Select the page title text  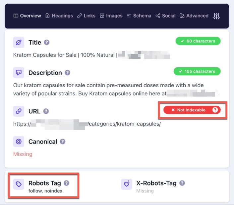coord(91,55)
